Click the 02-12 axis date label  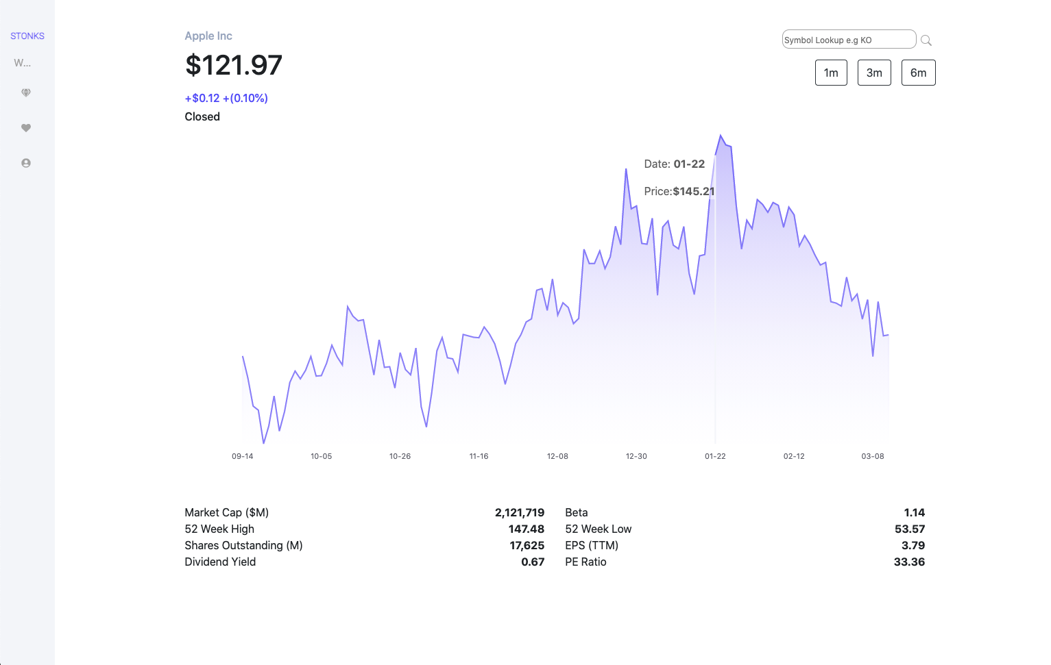(x=794, y=456)
